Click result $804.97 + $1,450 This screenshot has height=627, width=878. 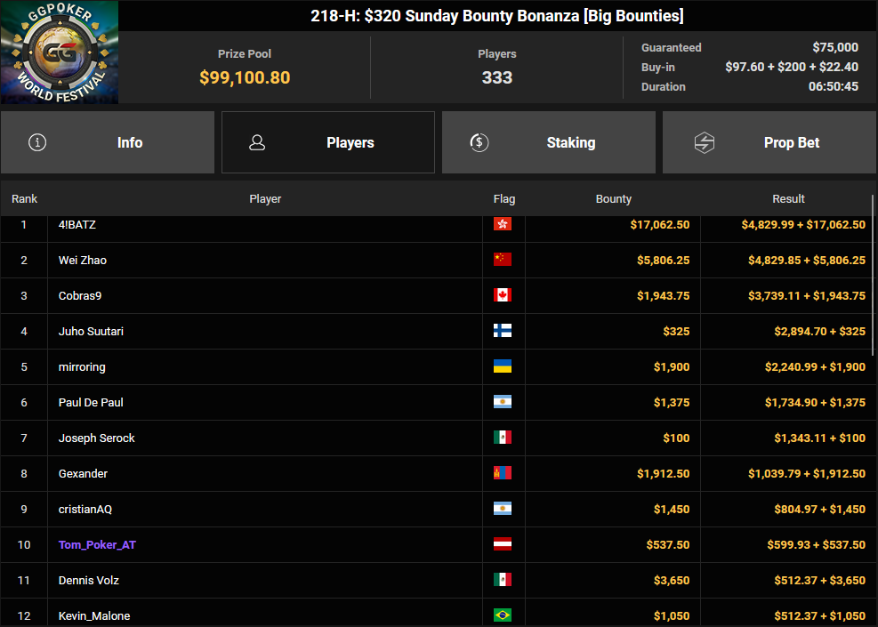coord(820,509)
